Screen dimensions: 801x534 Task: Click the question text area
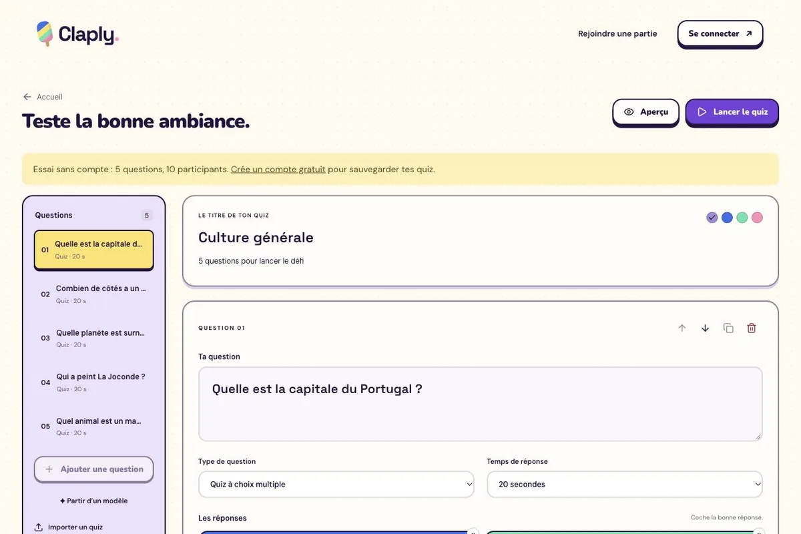(481, 404)
